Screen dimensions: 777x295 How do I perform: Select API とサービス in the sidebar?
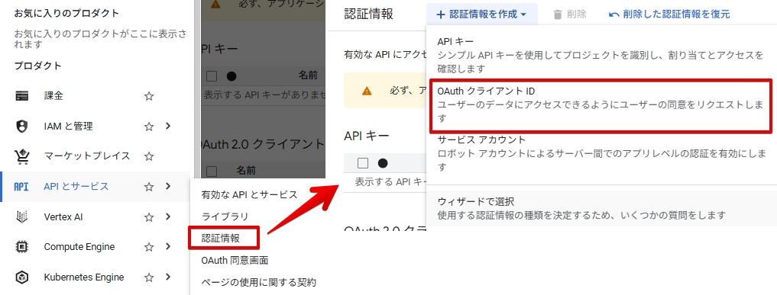point(76,186)
